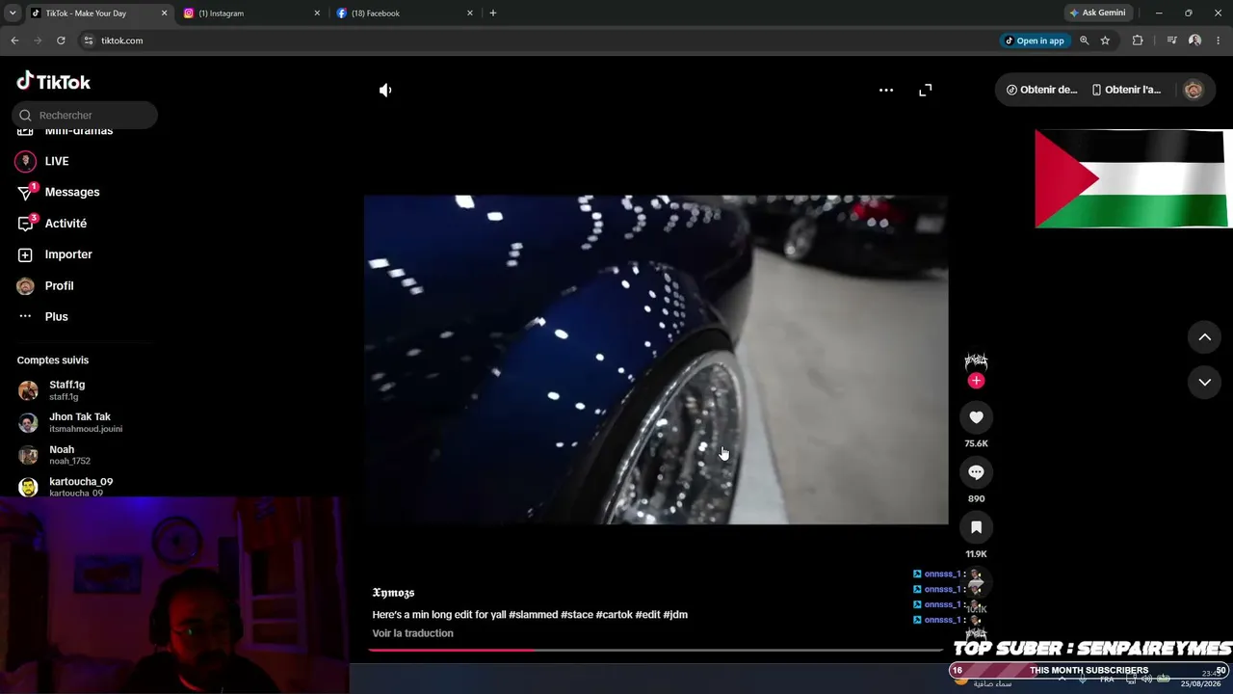Open the Activité notifications icon
The height and width of the screenshot is (694, 1233).
click(26, 224)
